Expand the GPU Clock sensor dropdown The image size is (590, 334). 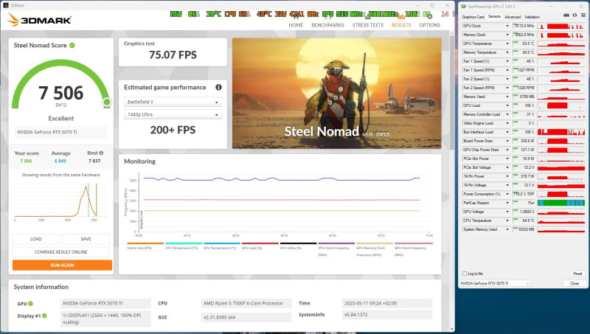click(507, 26)
